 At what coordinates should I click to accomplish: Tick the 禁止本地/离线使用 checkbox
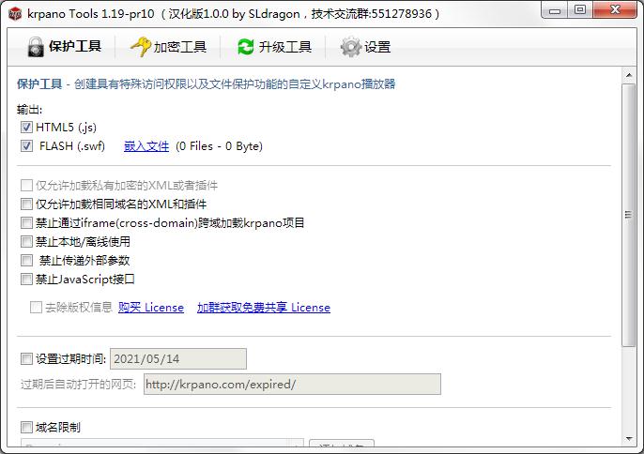26,241
